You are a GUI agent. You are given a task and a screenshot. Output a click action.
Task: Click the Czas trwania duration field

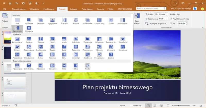click(x=162, y=19)
